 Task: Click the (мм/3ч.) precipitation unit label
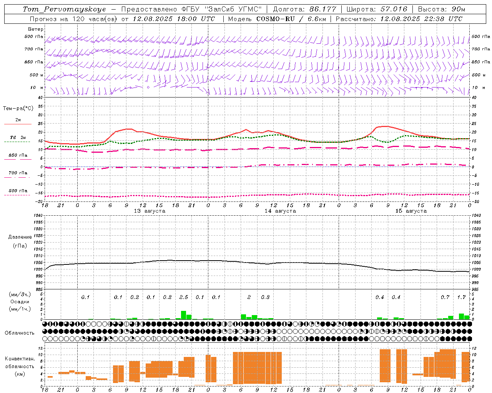[20, 294]
